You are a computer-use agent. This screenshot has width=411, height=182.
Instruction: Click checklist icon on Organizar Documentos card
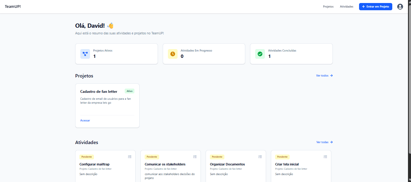(x=260, y=157)
